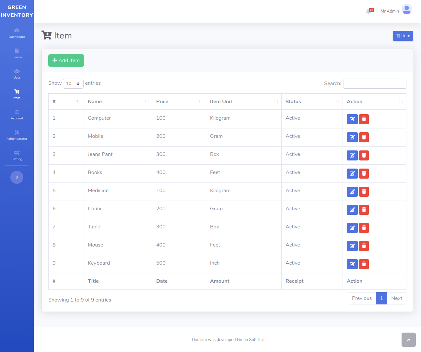Expand the sidebar with chevron toggle

[x=17, y=177]
